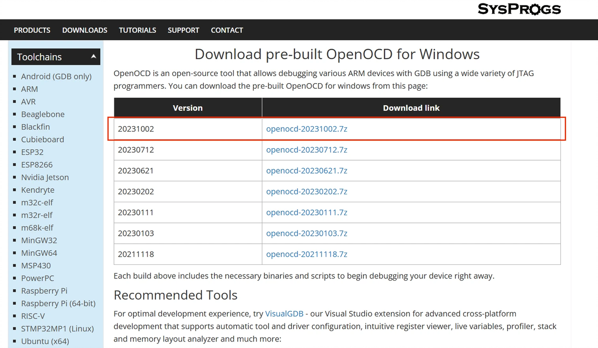This screenshot has height=348, width=598.
Task: Collapse the Toolchains sidebar arrow
Action: [93, 57]
